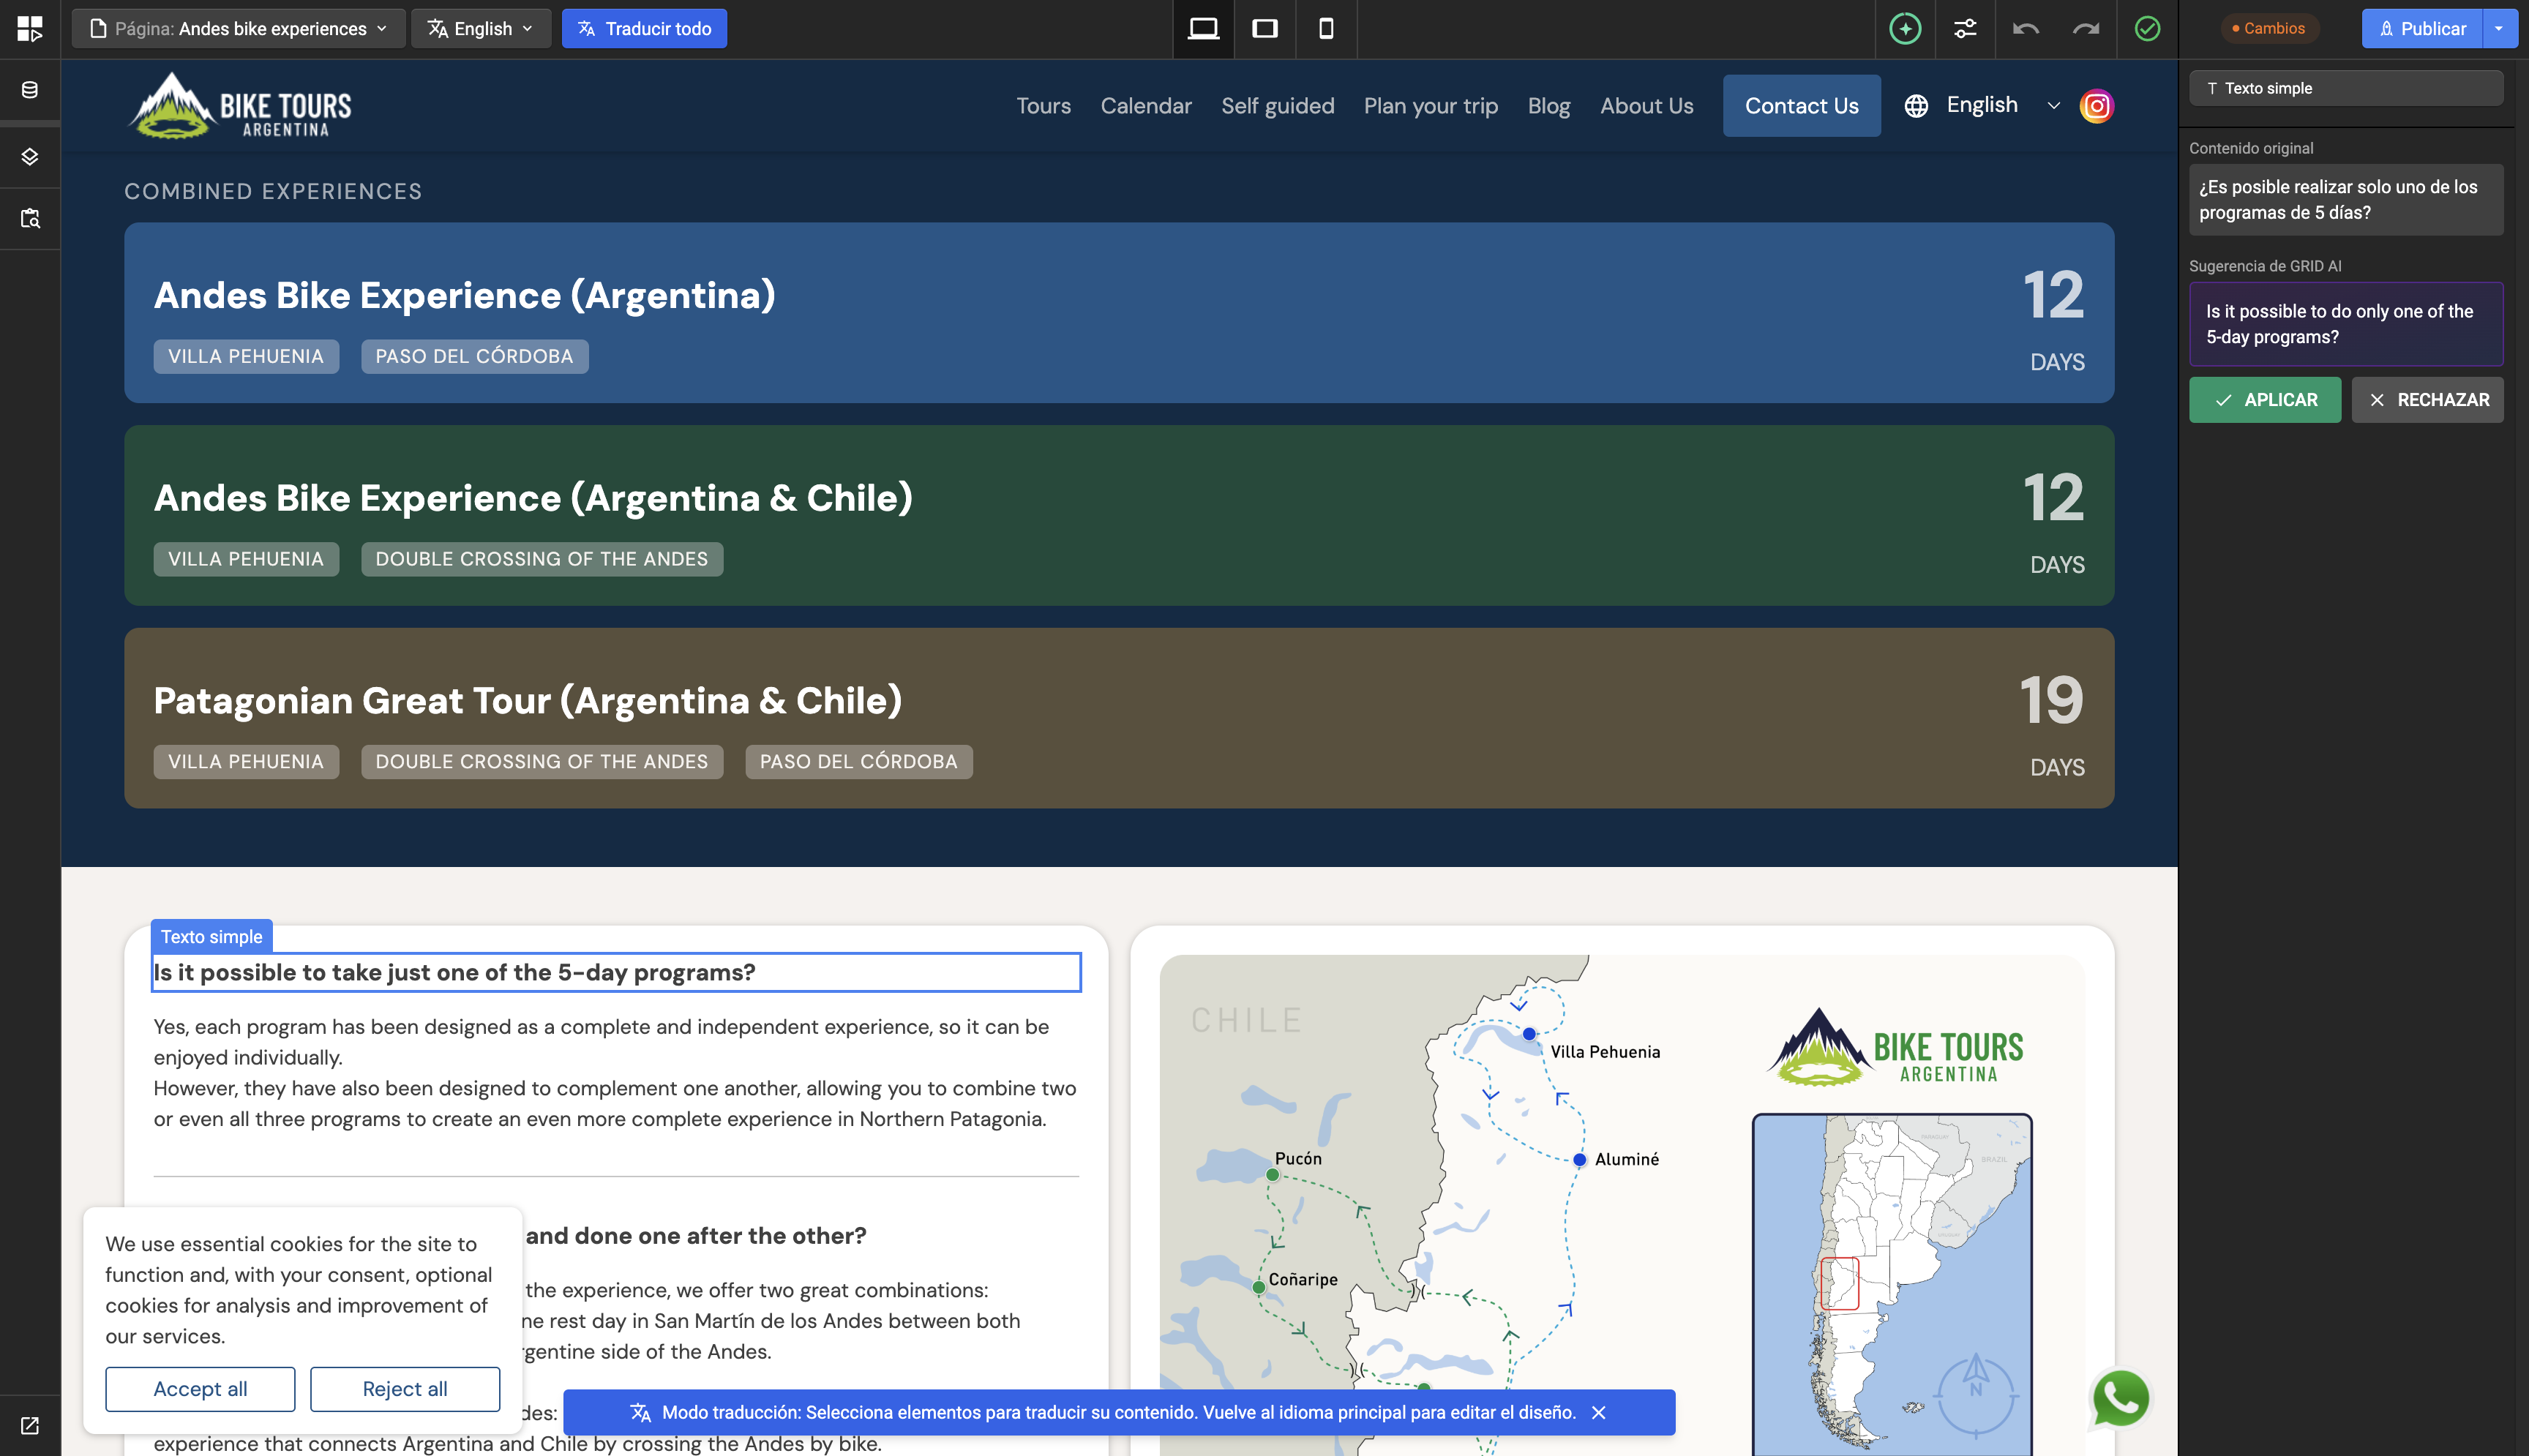Viewport: 2529px width, 1456px height.
Task: Click the Publicar button
Action: [x=2422, y=28]
